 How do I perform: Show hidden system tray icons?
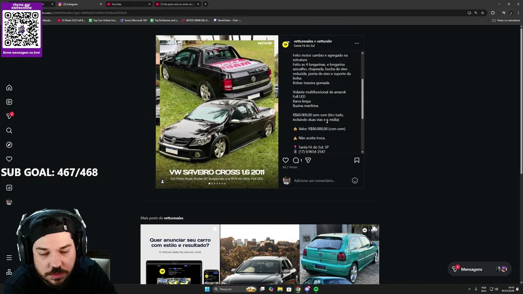pos(469,289)
